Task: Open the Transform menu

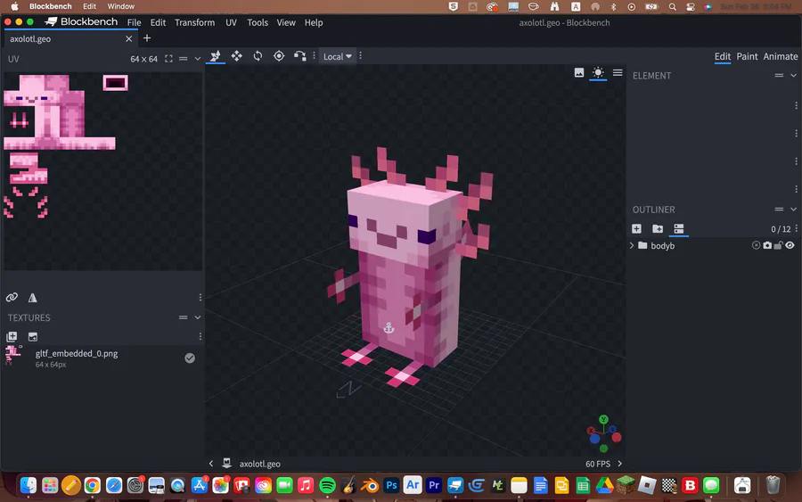Action: [195, 22]
